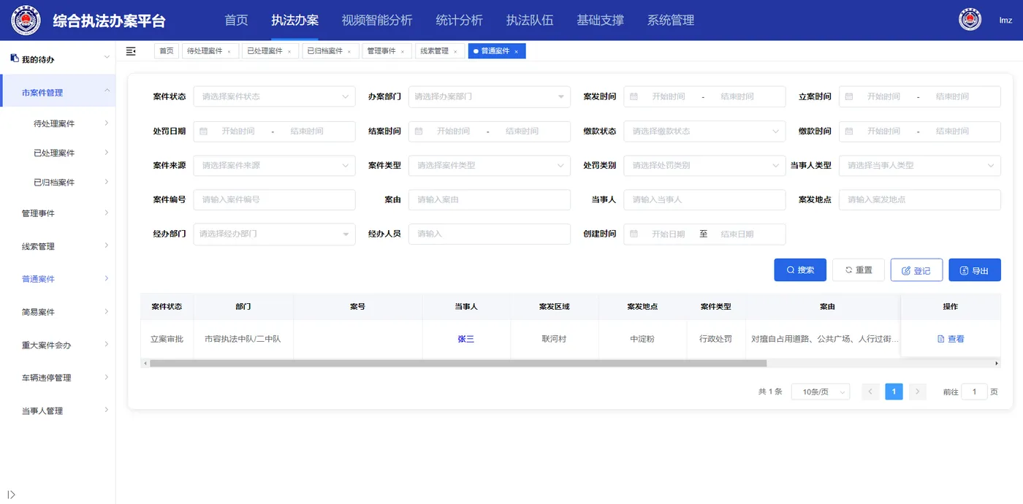
Task: Open the 统计分析 menu in the top bar
Action: 459,20
